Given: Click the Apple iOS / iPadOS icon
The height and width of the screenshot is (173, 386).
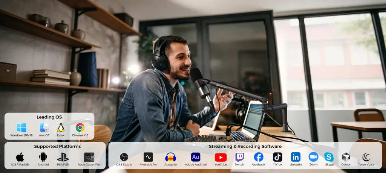Looking at the screenshot, I should 20,157.
